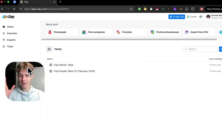Click the 14 days left trial button
Image resolution: width=222 pixels, height=125 pixels.
[177, 17]
